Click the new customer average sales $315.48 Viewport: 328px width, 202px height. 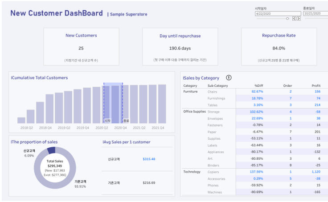point(149,159)
